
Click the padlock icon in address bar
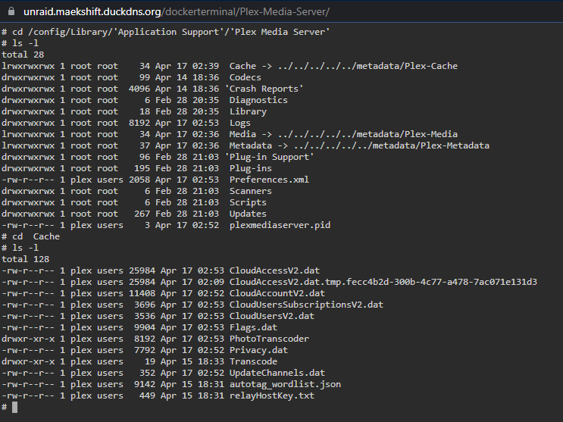11,11
